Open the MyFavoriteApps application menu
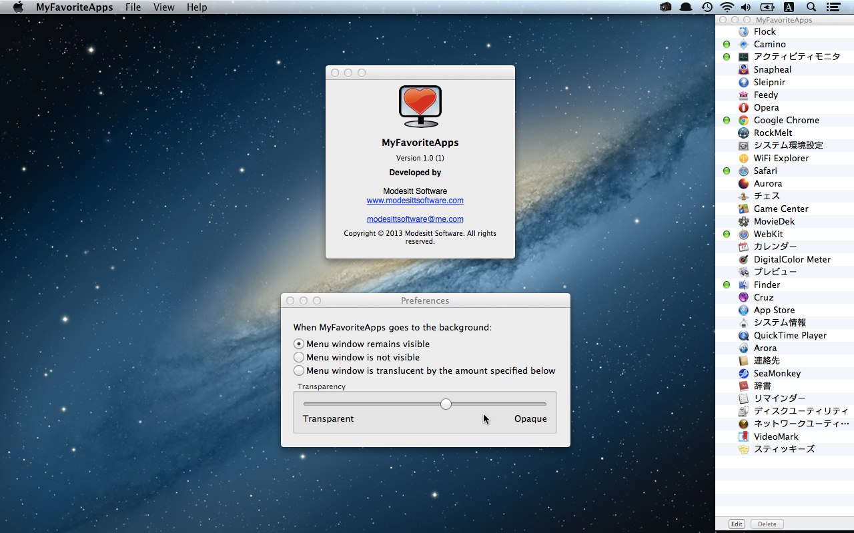The width and height of the screenshot is (854, 533). pos(75,7)
